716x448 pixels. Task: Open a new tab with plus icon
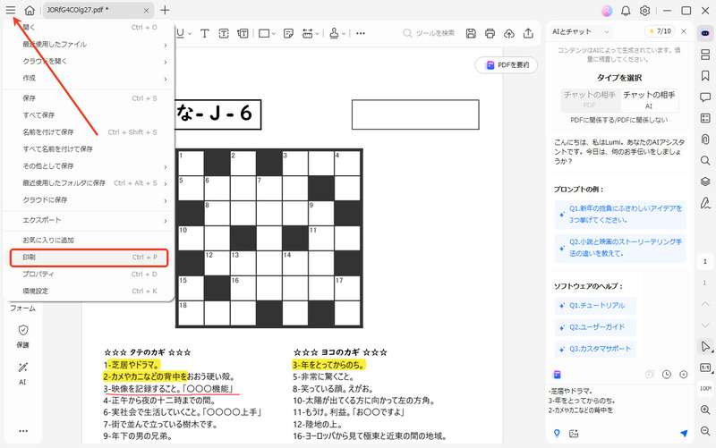click(x=165, y=10)
